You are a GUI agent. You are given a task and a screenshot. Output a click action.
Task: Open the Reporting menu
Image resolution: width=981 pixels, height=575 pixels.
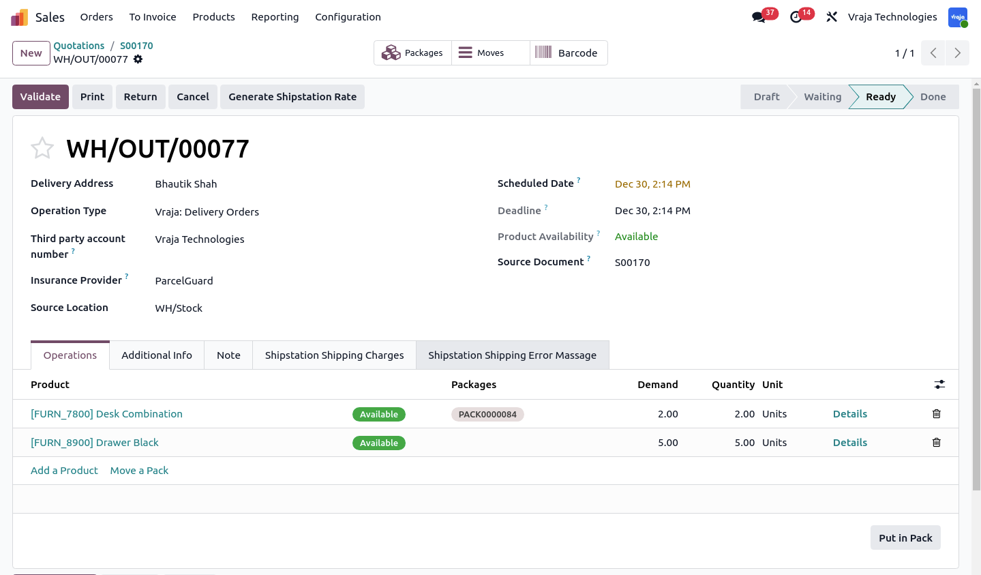coord(275,17)
